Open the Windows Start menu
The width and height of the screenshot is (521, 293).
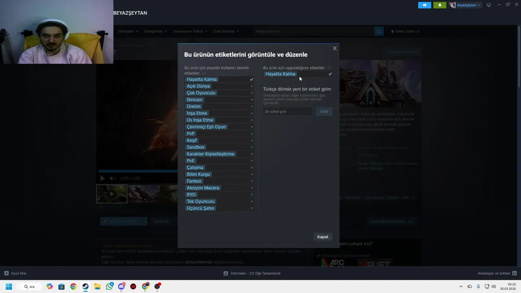point(9,286)
